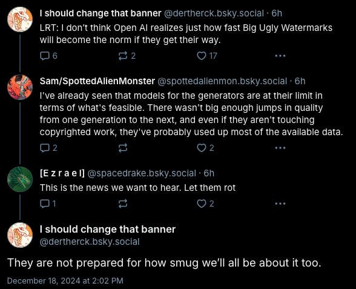
Task: Open more options on SpottedAlienMonster's post
Action: pyautogui.click(x=280, y=148)
